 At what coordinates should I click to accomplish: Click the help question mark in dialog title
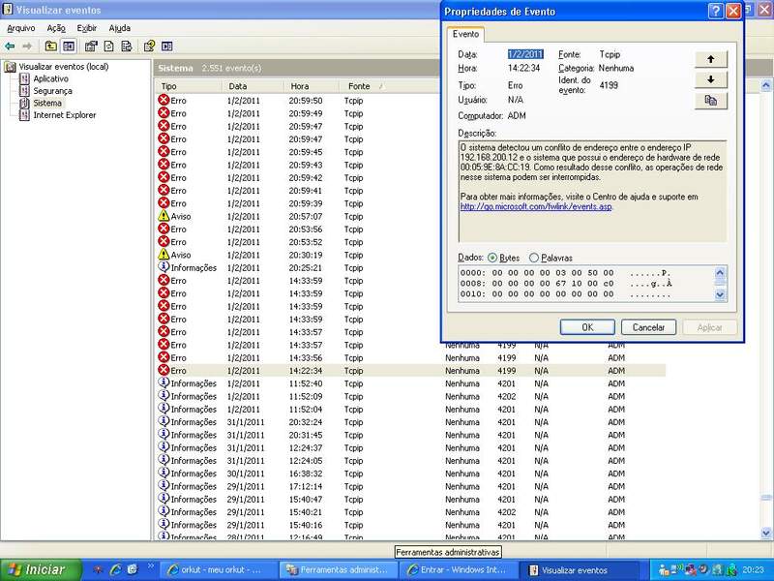coord(716,11)
